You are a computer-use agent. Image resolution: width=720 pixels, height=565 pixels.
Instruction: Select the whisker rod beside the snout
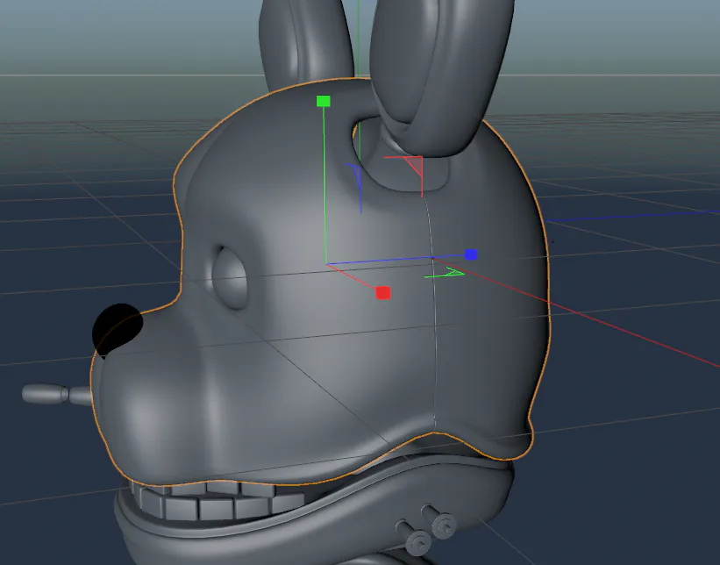tap(56, 394)
